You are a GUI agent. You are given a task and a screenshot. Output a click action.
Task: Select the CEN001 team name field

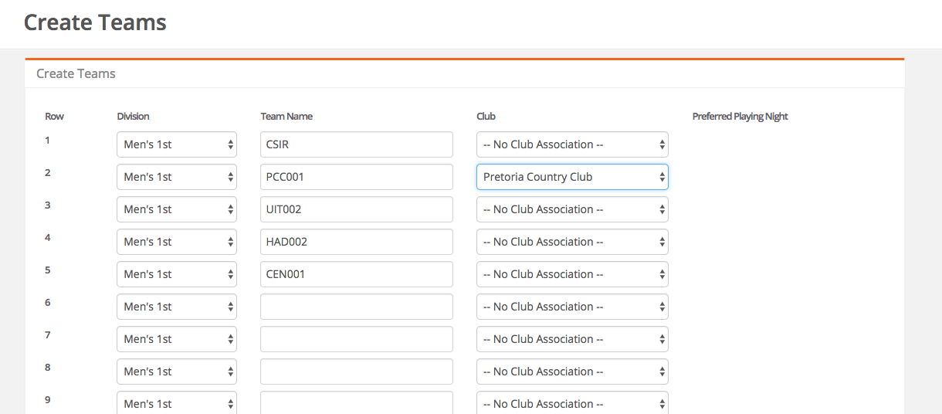pos(357,274)
